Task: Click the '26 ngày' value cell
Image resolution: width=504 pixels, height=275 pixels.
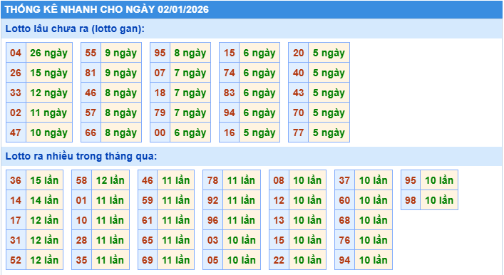Action: (49, 53)
